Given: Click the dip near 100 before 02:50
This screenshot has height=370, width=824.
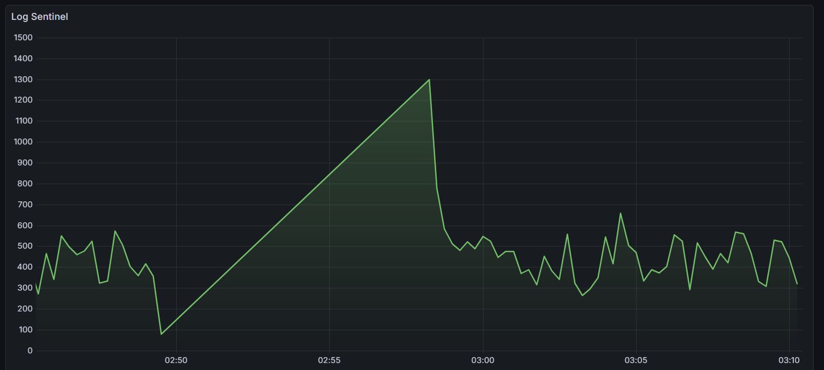Looking at the screenshot, I should click(x=162, y=333).
